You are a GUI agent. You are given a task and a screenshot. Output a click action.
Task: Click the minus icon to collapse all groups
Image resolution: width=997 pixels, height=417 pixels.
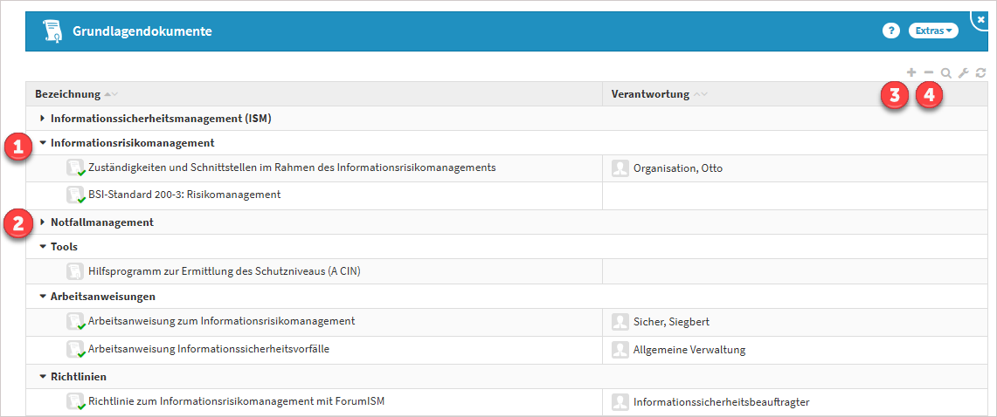pyautogui.click(x=929, y=73)
